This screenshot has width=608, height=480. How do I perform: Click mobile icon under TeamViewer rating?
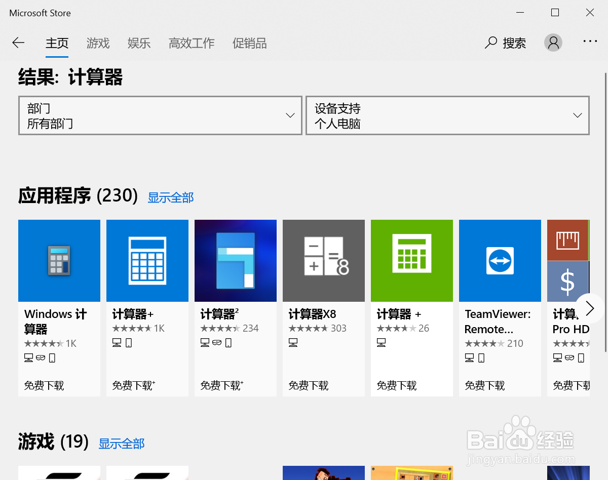click(x=481, y=358)
